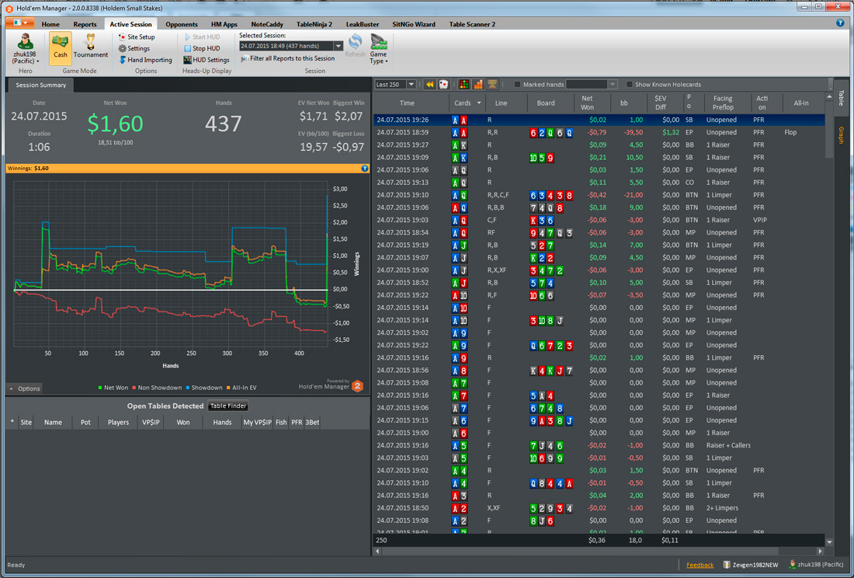
Task: Open the Settings gear option
Action: point(134,48)
